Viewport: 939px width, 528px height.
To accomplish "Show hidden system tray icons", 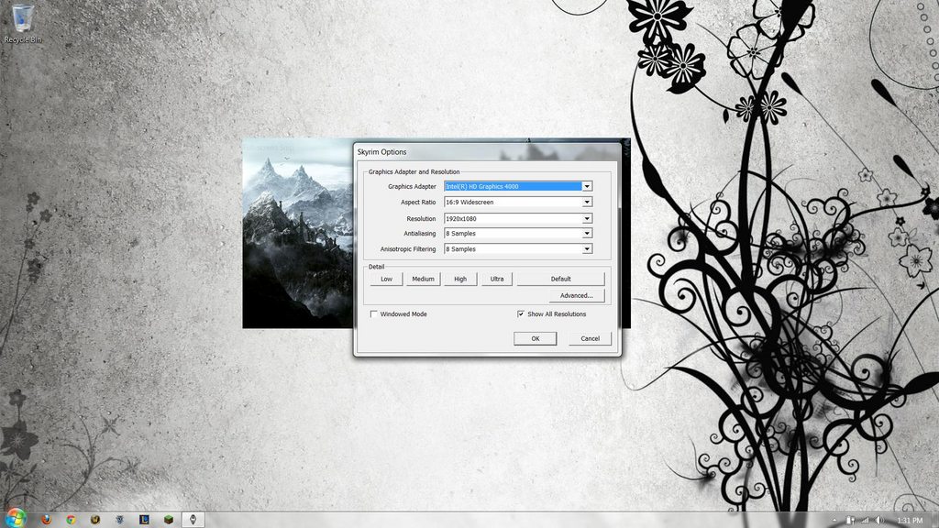I will (834, 521).
